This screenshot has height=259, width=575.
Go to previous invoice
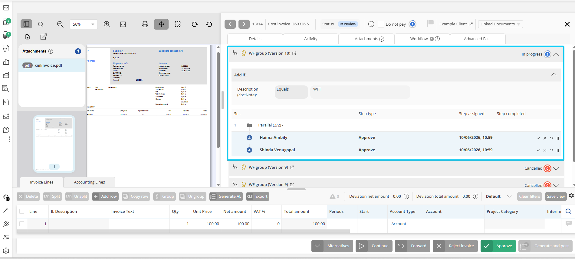tap(230, 24)
